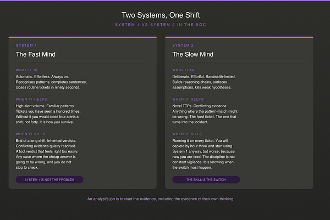Click 'The Slow Mind' heading
This screenshot has height=220, width=330.
193,54
